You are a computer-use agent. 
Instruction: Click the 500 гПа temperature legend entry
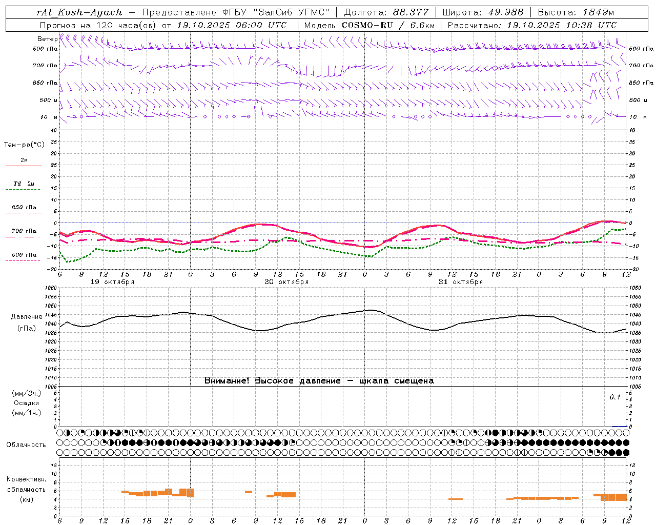(24, 256)
